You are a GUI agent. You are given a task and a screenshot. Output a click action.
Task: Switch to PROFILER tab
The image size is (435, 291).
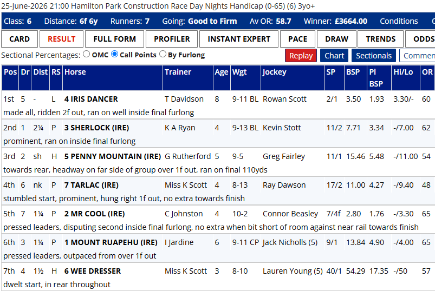172,39
